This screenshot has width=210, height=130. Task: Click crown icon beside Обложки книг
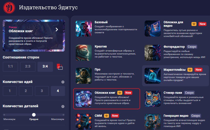coord(120,92)
